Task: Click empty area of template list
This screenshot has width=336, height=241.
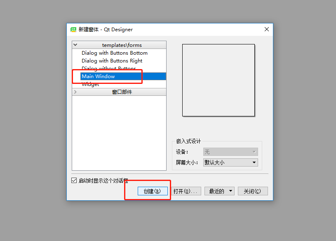Action: click(x=119, y=132)
